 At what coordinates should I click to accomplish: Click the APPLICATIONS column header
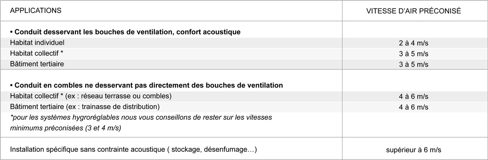pyautogui.click(x=35, y=11)
